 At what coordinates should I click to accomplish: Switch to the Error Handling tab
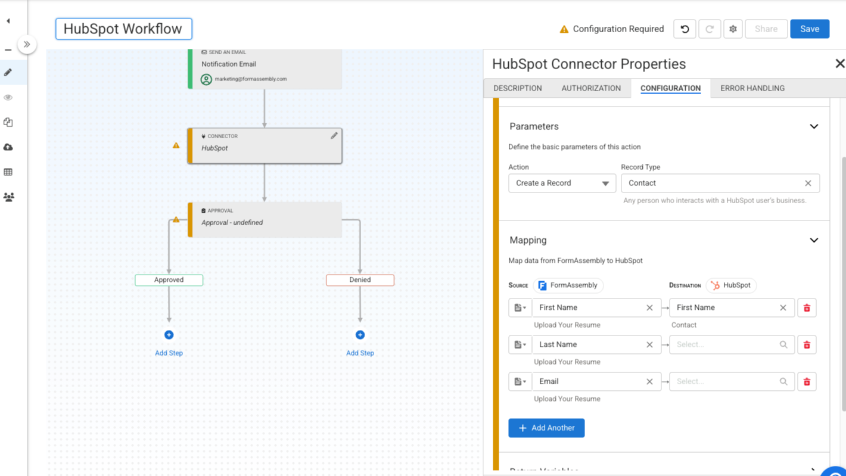click(752, 88)
